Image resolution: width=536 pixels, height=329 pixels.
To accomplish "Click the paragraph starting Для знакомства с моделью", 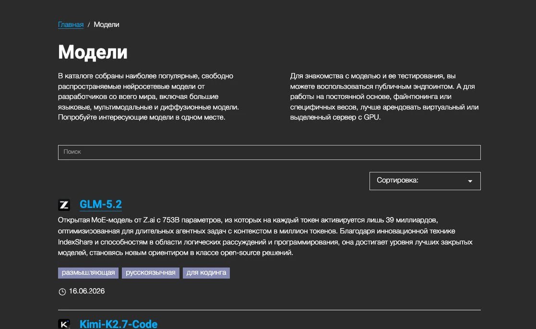I will [384, 97].
